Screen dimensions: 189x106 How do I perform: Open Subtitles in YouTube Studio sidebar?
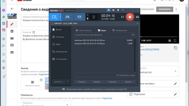pos(12,52)
